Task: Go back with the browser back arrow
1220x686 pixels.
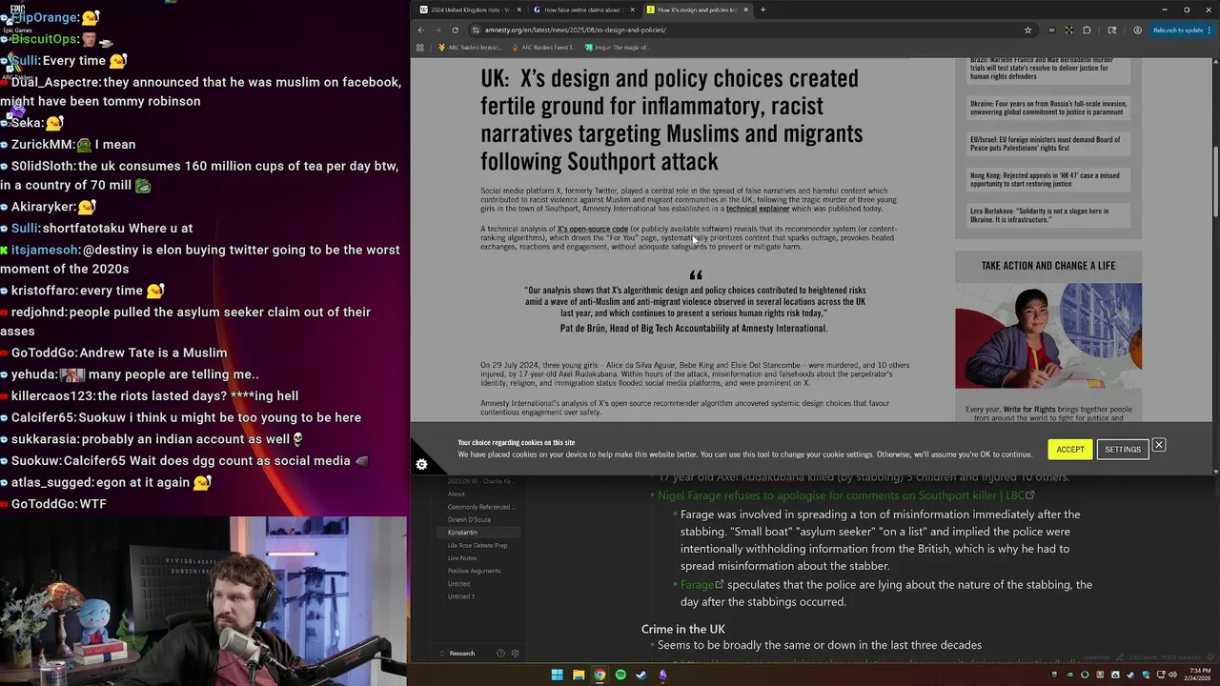Action: click(x=420, y=30)
